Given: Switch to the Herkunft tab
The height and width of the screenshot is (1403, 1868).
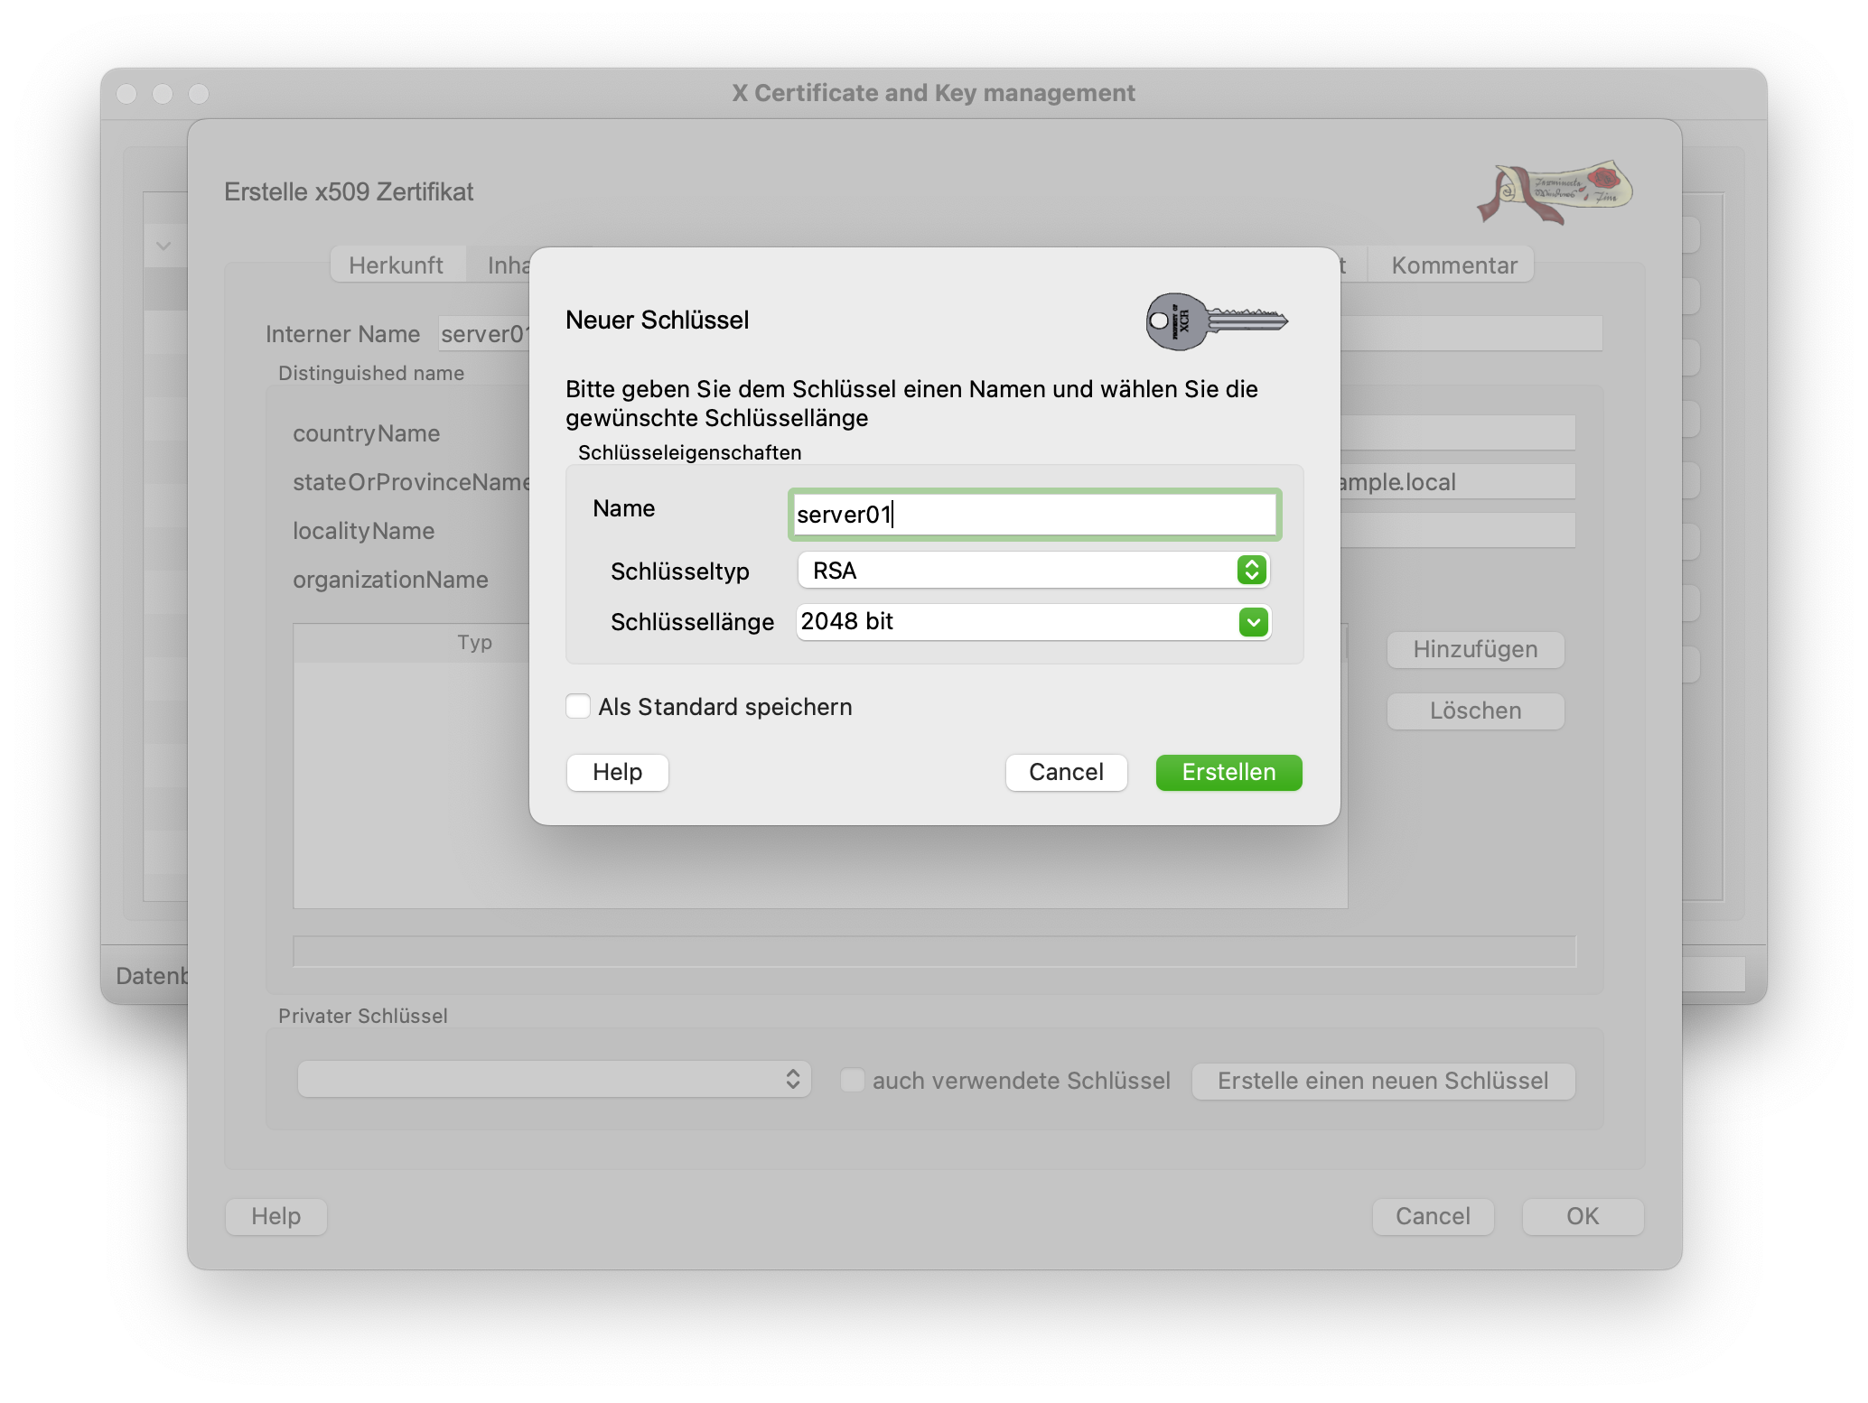Looking at the screenshot, I should [x=397, y=265].
